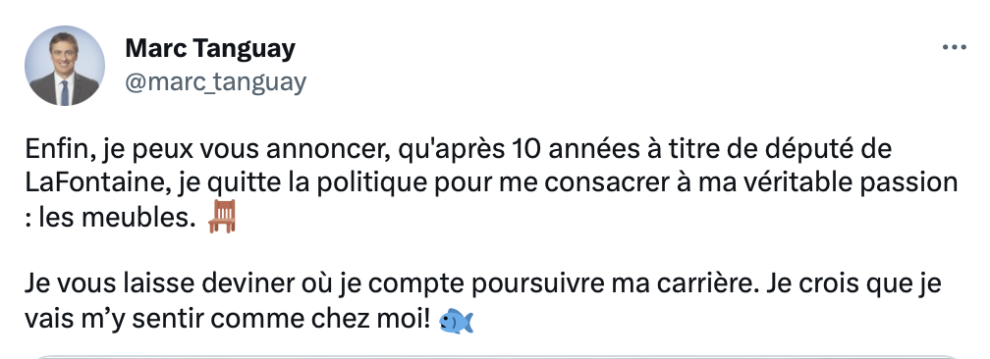Screen dimensions: 990x359
Task: Click the attached card edge below the tweet
Action: (x=495, y=356)
